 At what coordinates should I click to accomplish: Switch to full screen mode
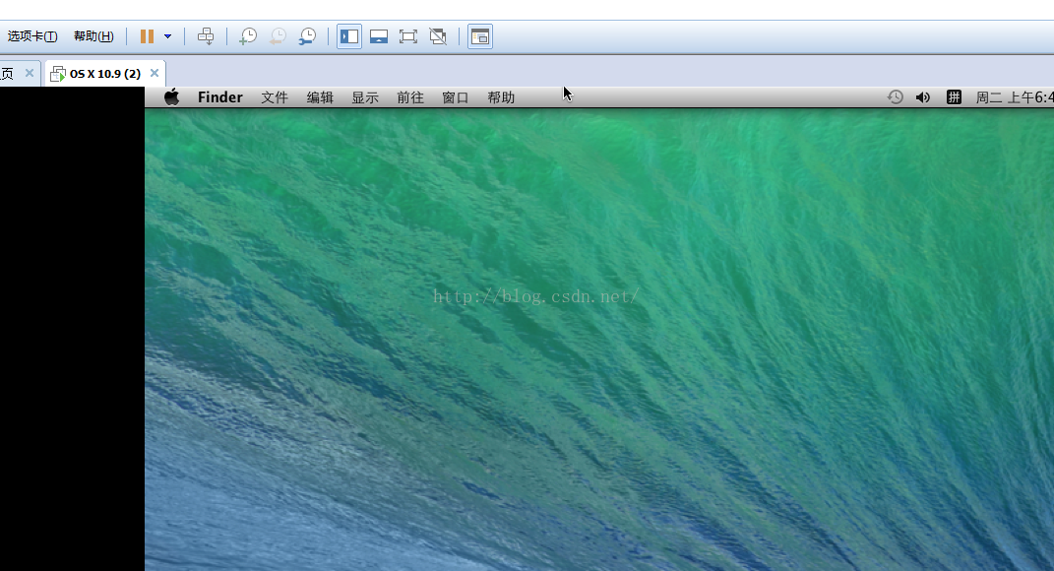coord(408,36)
